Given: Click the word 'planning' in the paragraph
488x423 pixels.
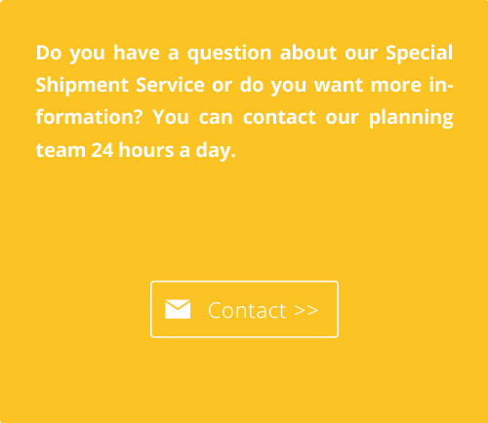Looking at the screenshot, I should (x=411, y=118).
